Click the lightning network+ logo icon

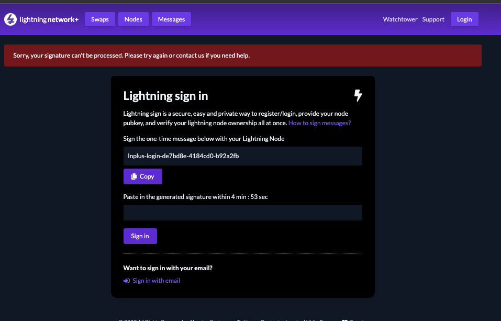(10, 19)
